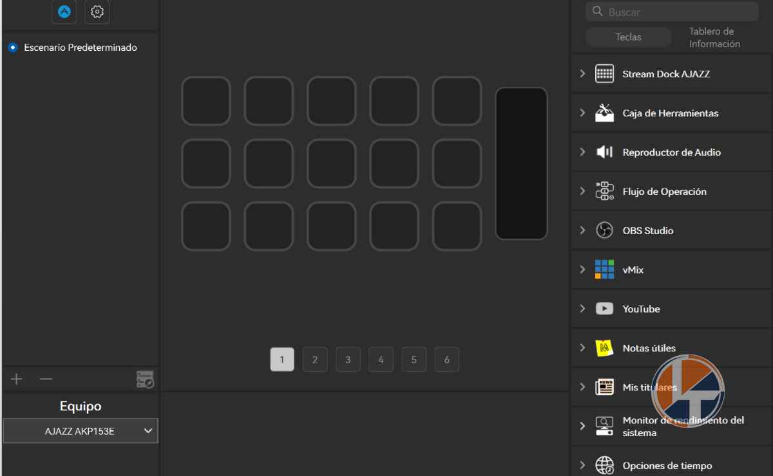Open the scenario management icon beside minus

tap(146, 380)
